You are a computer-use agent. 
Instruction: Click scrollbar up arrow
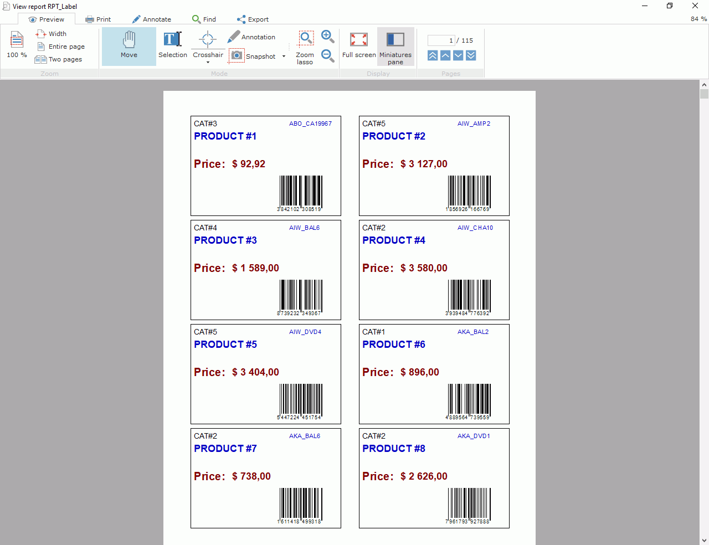pyautogui.click(x=704, y=85)
